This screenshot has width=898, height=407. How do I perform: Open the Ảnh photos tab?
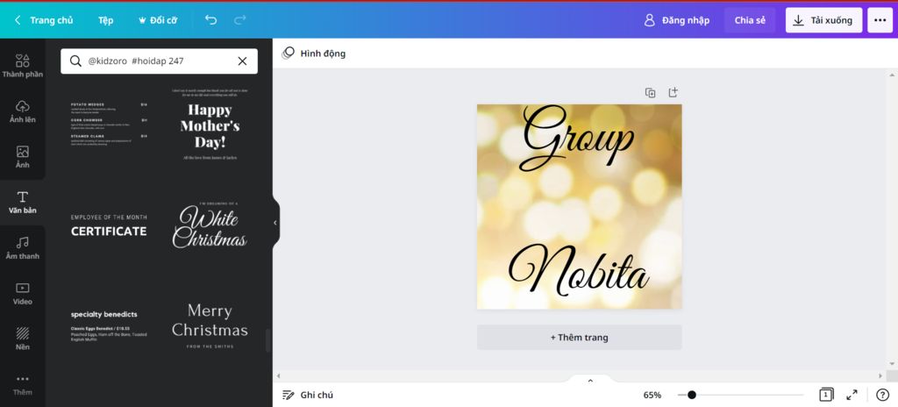pyautogui.click(x=22, y=156)
